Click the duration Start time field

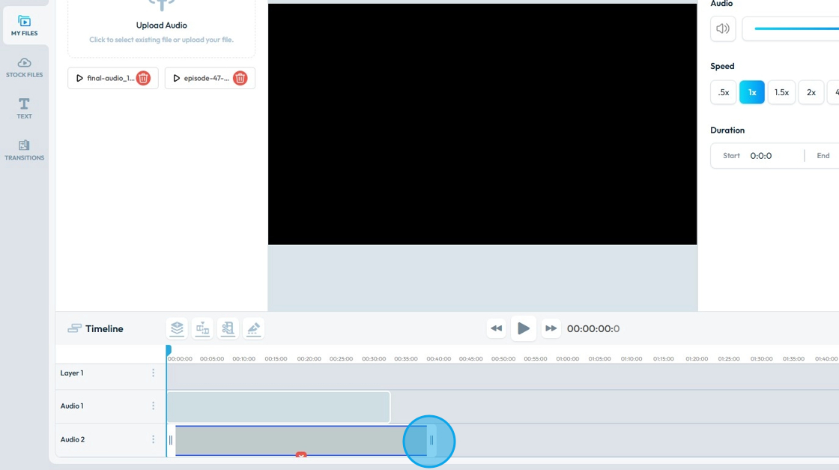761,156
